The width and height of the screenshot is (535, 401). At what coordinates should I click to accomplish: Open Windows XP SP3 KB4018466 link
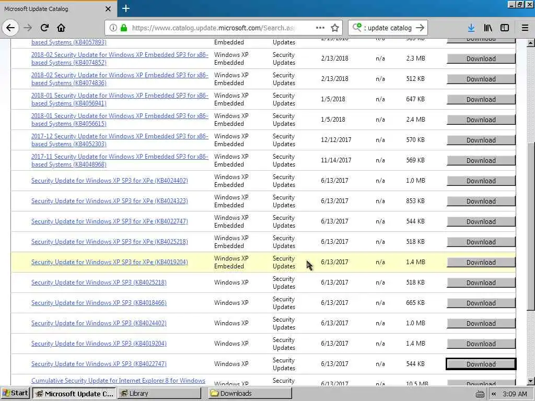click(99, 303)
